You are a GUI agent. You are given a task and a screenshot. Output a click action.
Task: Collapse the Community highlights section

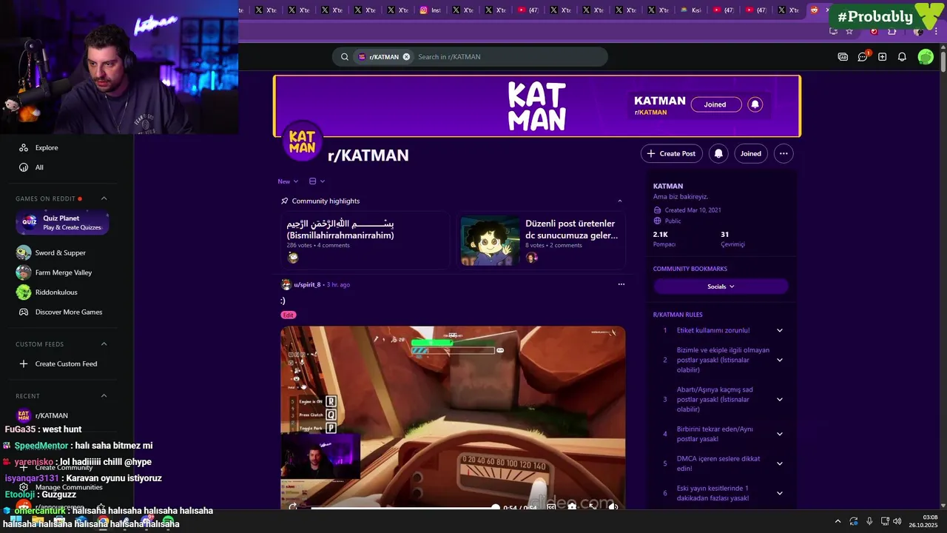coord(620,201)
